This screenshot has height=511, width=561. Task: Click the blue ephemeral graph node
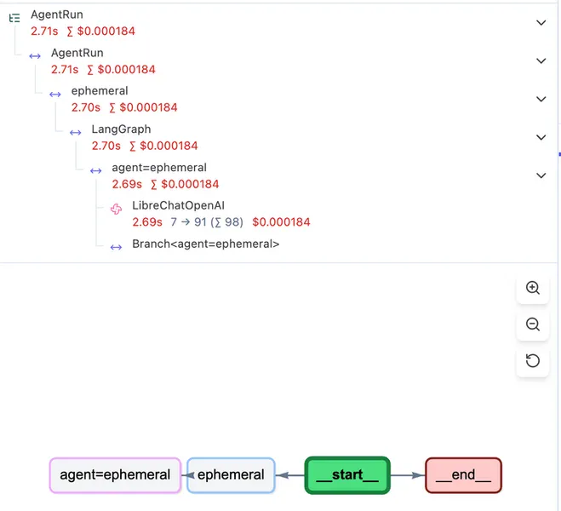[x=231, y=475]
